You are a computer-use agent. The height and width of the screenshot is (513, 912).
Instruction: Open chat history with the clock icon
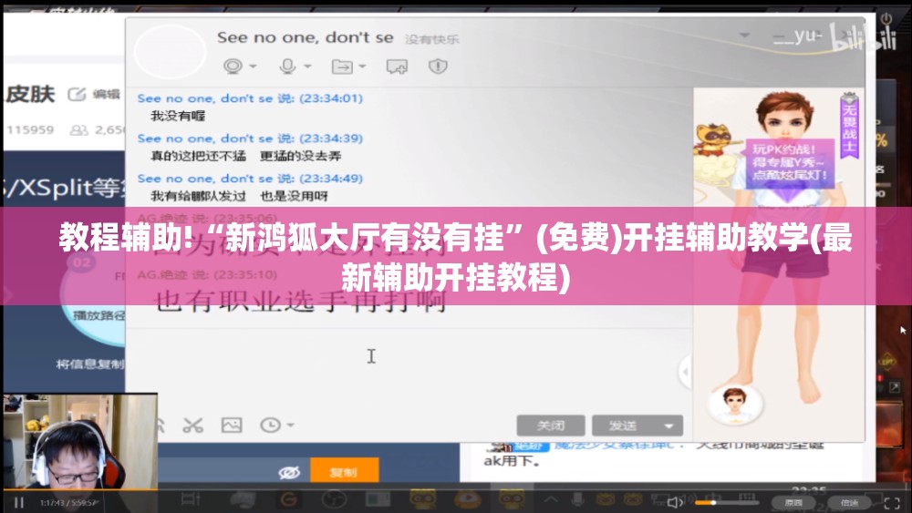coord(270,426)
